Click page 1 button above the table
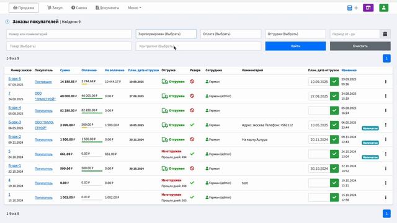Screen dimensions: 397x223 [386, 58]
